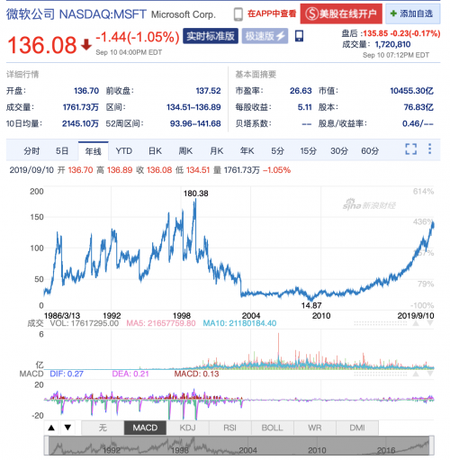Image resolution: width=450 pixels, height=460 pixels.
Task: Click the after-hours price 135.85
Action: (375, 33)
